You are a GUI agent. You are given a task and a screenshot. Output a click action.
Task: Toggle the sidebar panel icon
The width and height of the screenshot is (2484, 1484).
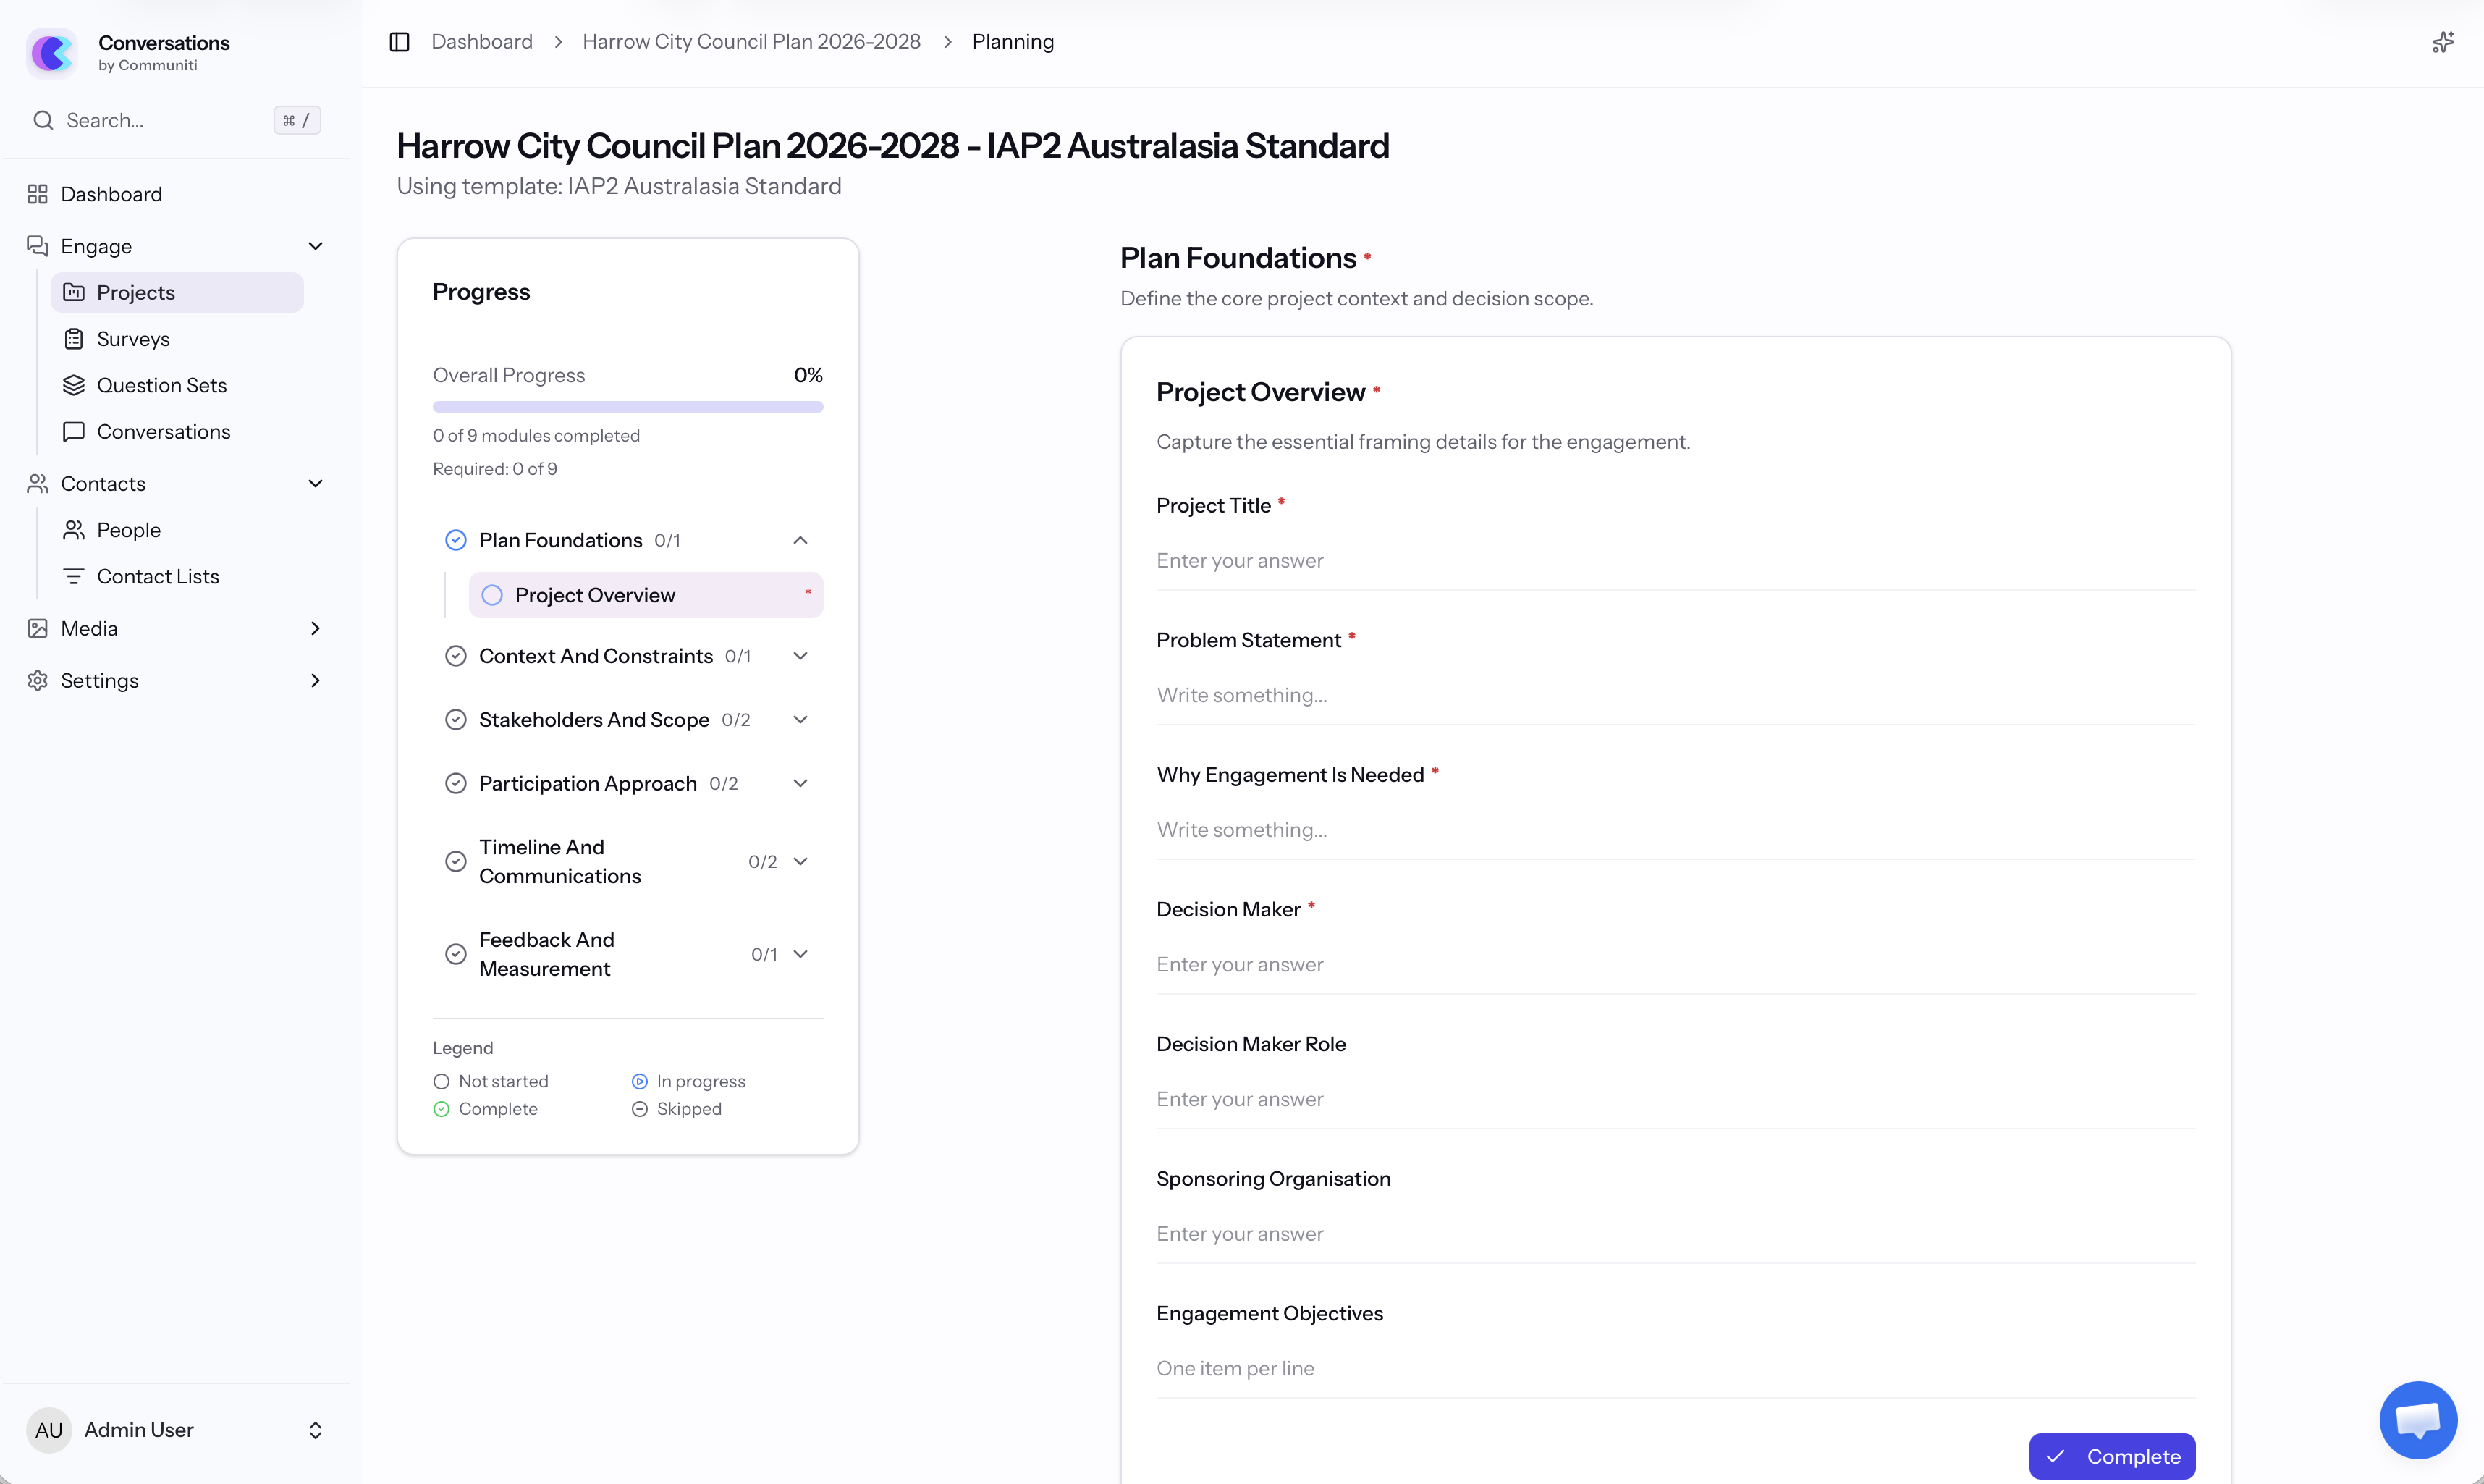pyautogui.click(x=399, y=42)
